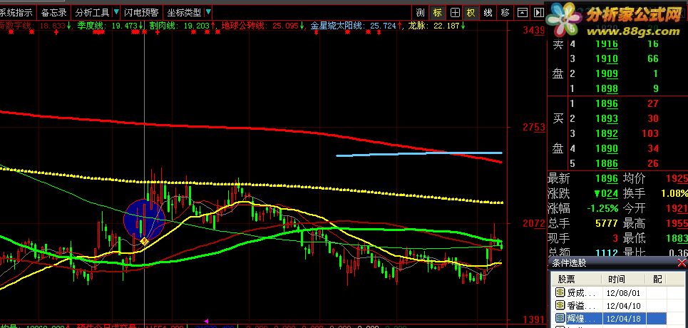Click the 换手 1.08% value
The width and height of the screenshot is (688, 328).
[x=674, y=193]
